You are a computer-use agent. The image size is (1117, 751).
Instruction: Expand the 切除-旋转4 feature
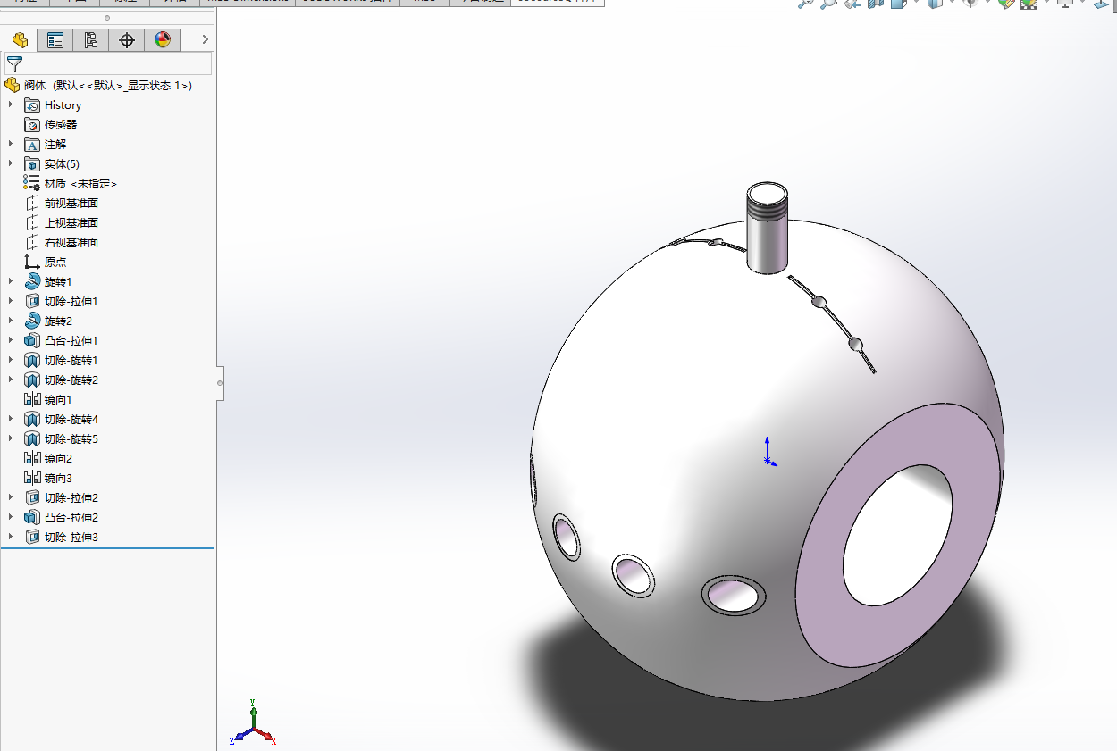[x=11, y=420]
